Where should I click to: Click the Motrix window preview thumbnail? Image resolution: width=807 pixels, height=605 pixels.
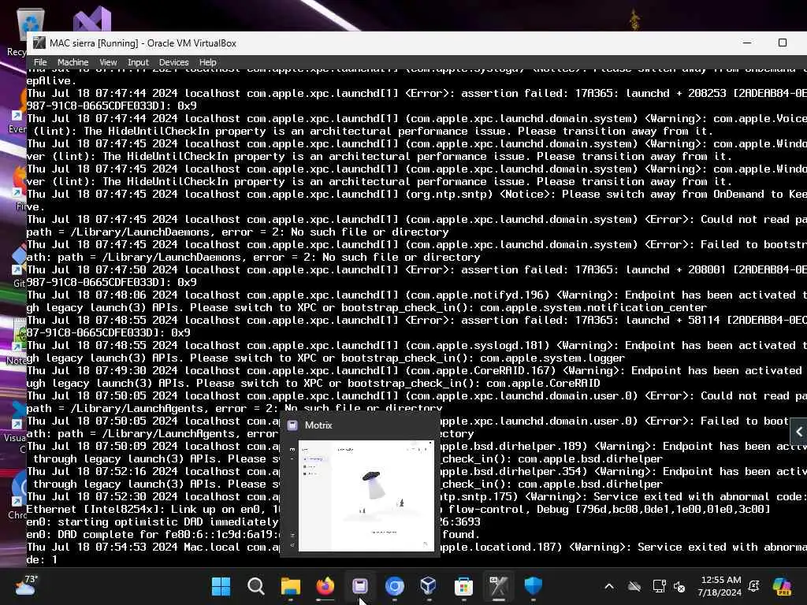[x=366, y=496]
